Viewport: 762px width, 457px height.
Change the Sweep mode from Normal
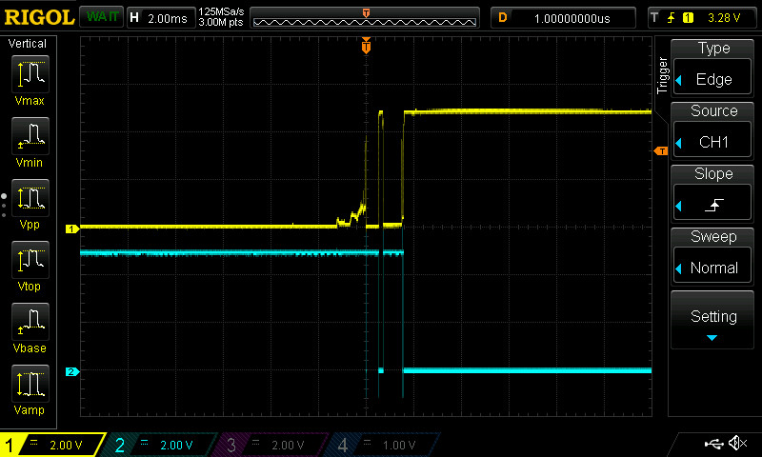coord(713,257)
